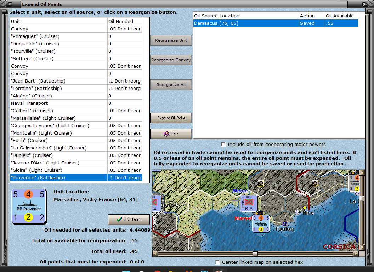Click the map horizontal scrollbar thumb

pos(255,254)
